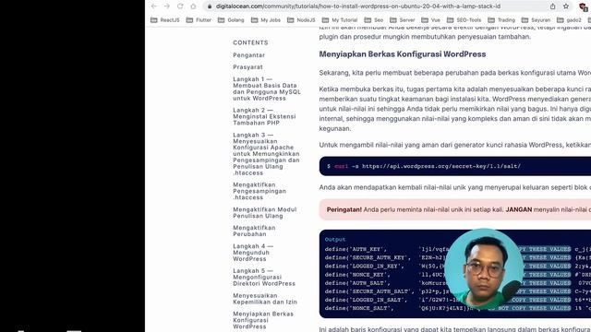Click the presenter webcam circle overlay
The width and height of the screenshot is (591, 332).
(x=484, y=268)
